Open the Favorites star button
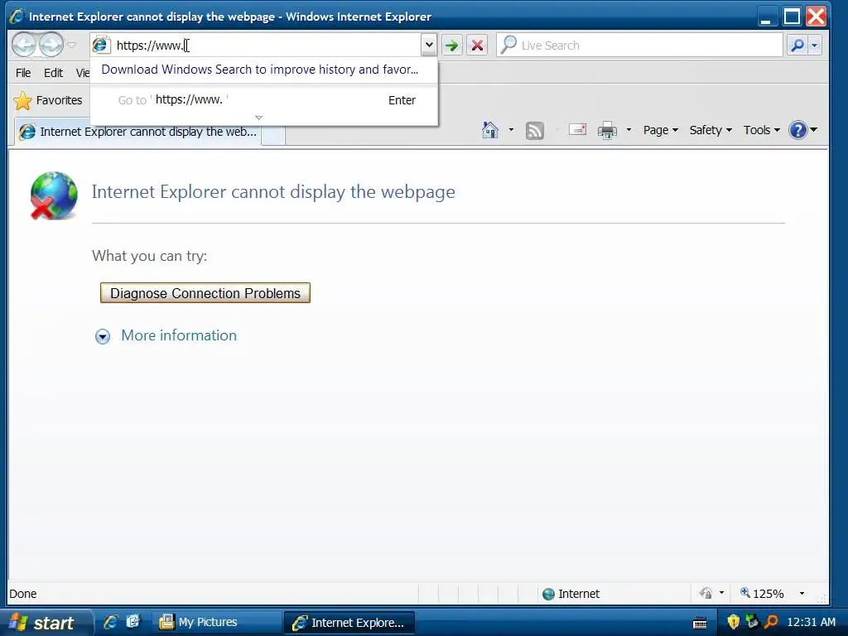The image size is (848, 636). [x=48, y=100]
